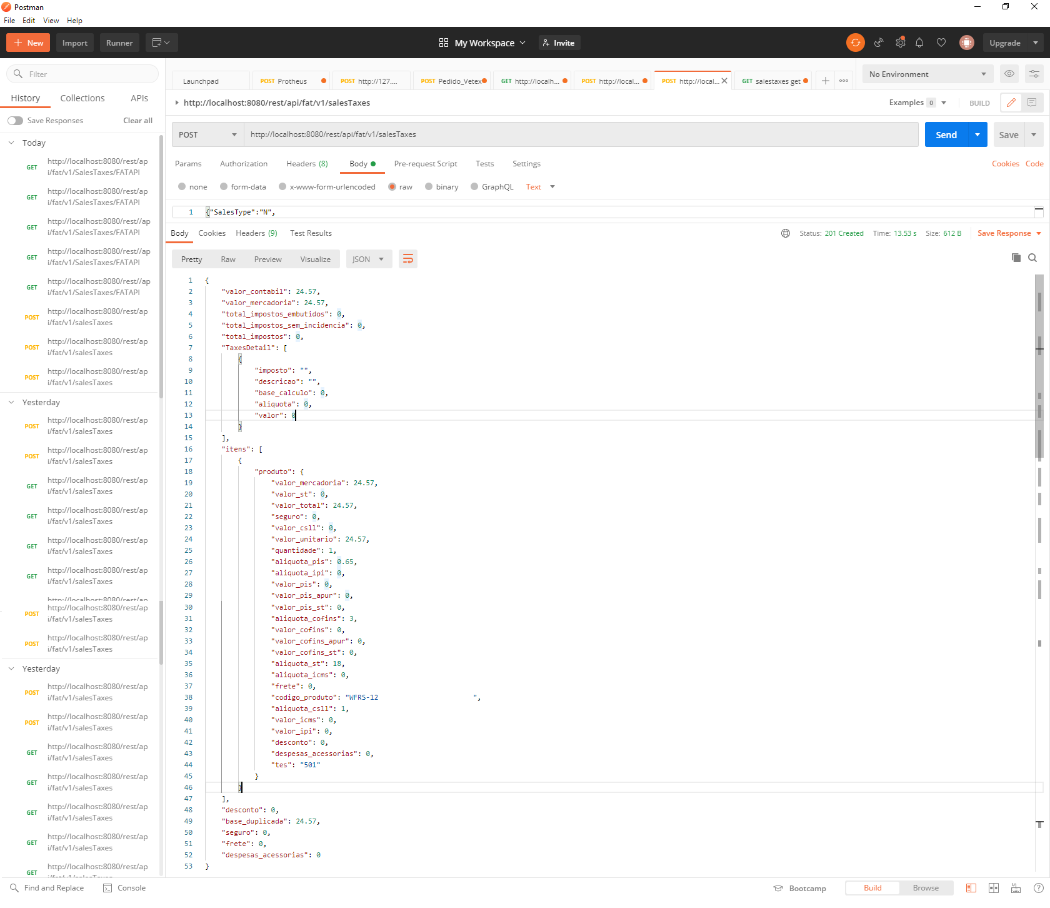The height and width of the screenshot is (908, 1050).
Task: Open the Save button dropdown arrow
Action: coord(1034,134)
